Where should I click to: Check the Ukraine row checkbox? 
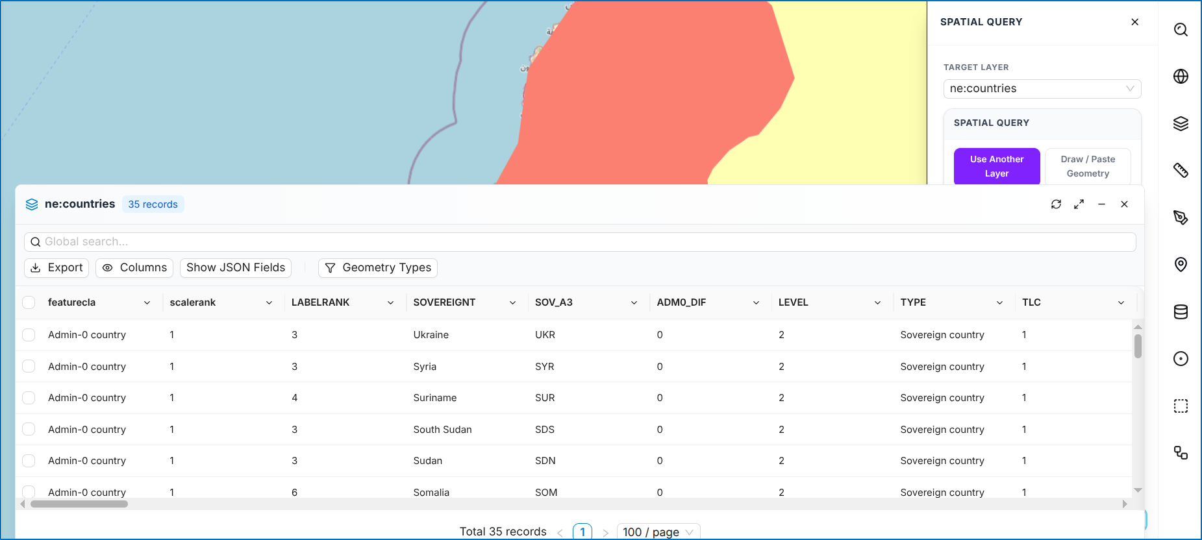coord(29,335)
